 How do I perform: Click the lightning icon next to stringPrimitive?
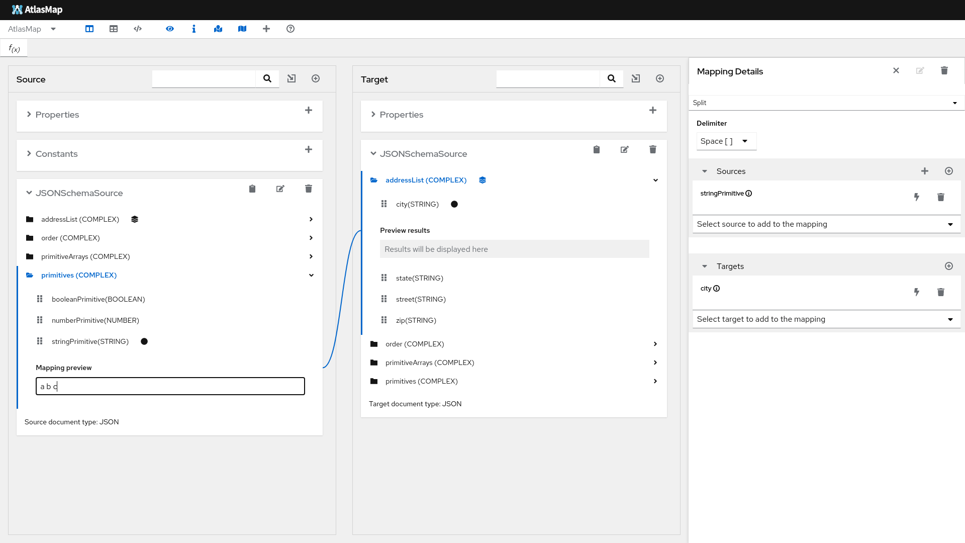917,197
